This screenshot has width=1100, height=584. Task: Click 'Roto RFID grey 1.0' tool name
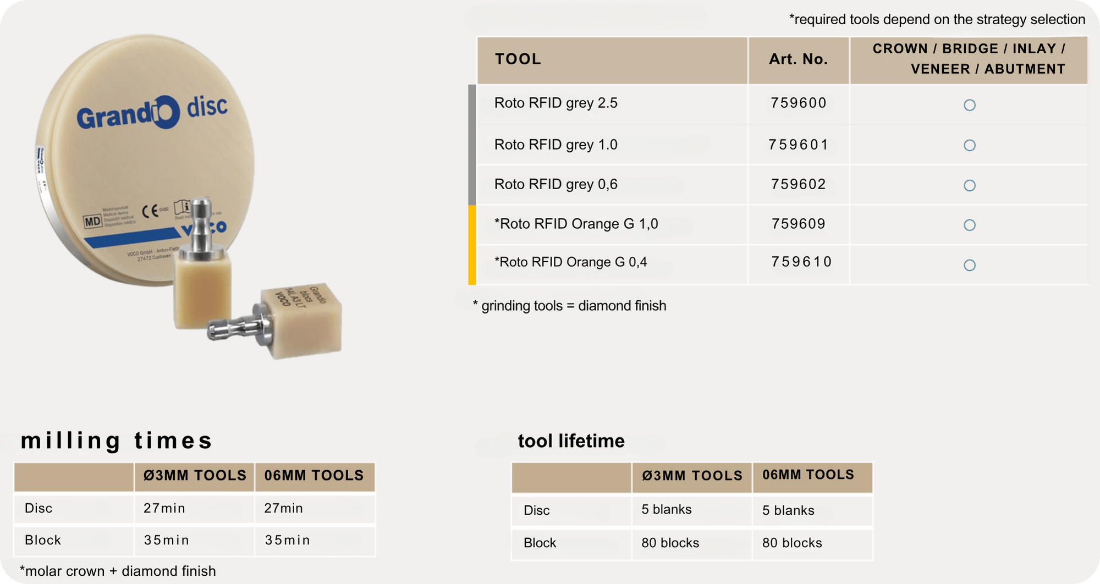point(556,145)
